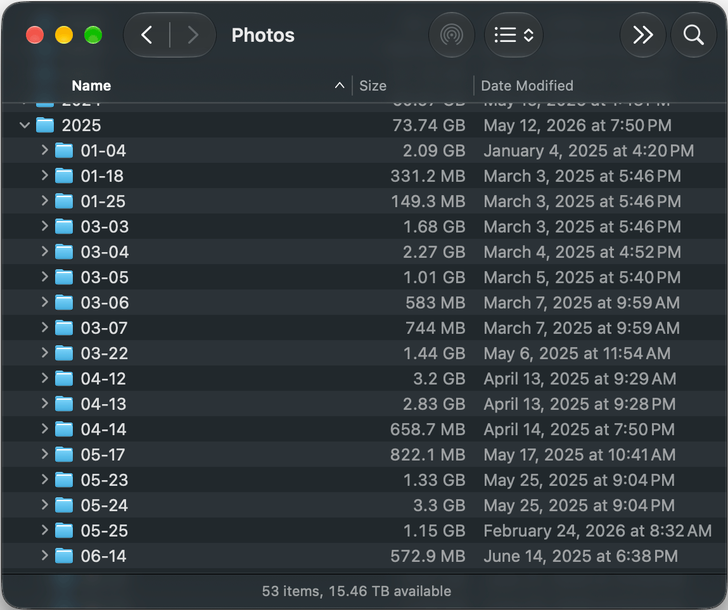728x610 pixels.
Task: Expand the 03-22 folder
Action: (44, 353)
